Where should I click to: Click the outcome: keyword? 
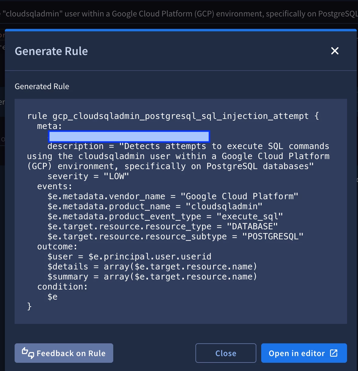tap(57, 247)
